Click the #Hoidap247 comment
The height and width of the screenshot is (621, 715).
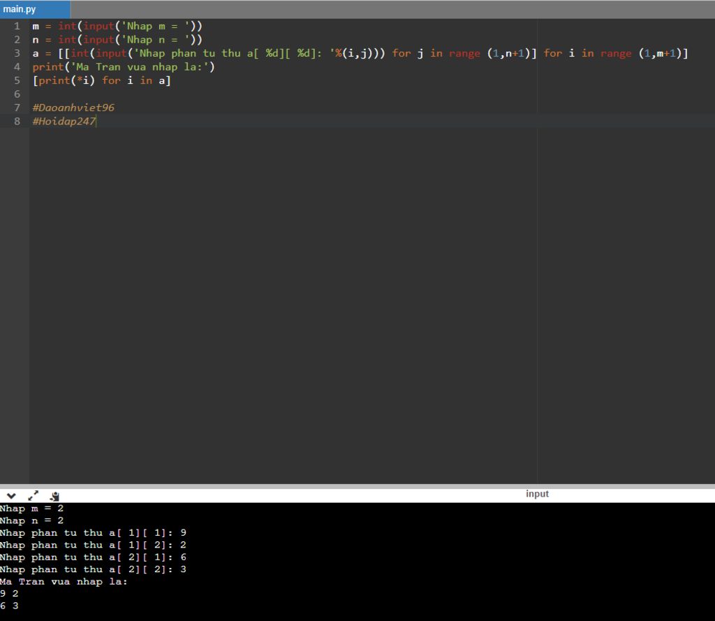(64, 122)
